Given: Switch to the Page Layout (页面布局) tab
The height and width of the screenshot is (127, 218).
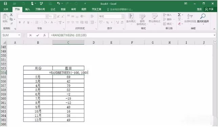Looking at the screenshot, I should pyautogui.click(x=40, y=10).
